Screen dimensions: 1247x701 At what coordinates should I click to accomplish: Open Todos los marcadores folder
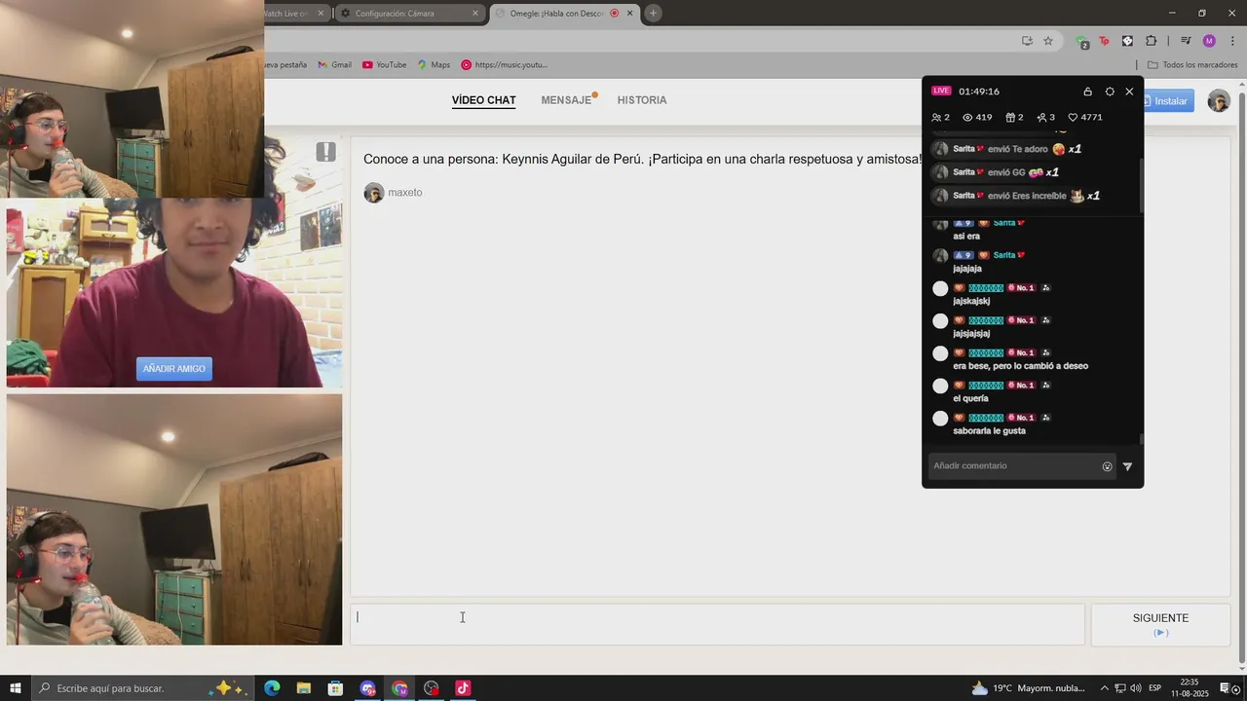tap(1192, 65)
